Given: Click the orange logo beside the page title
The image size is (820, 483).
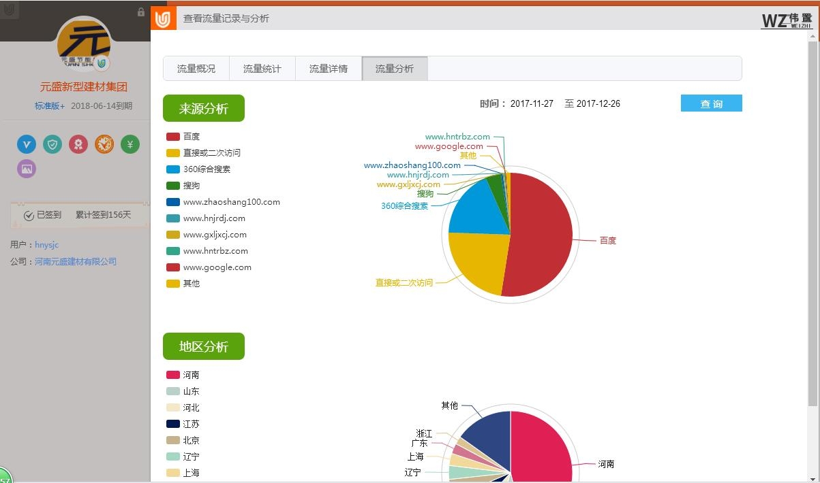Looking at the screenshot, I should pos(162,19).
